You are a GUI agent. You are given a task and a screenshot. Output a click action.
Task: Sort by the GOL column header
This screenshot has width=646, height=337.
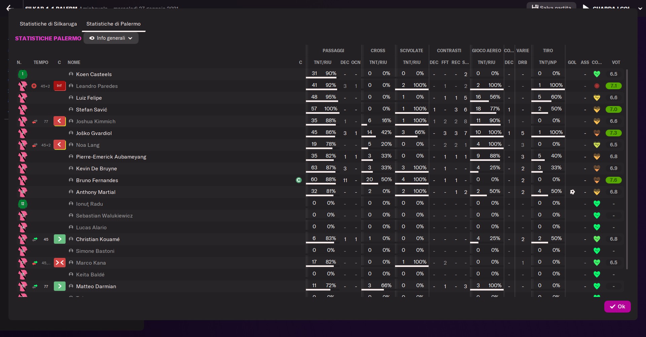pos(572,62)
